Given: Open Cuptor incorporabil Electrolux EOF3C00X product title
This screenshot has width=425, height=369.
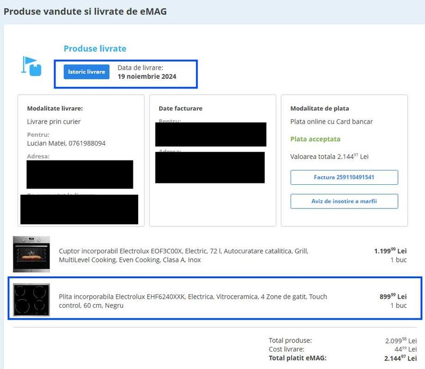Looking at the screenshot, I should (184, 256).
